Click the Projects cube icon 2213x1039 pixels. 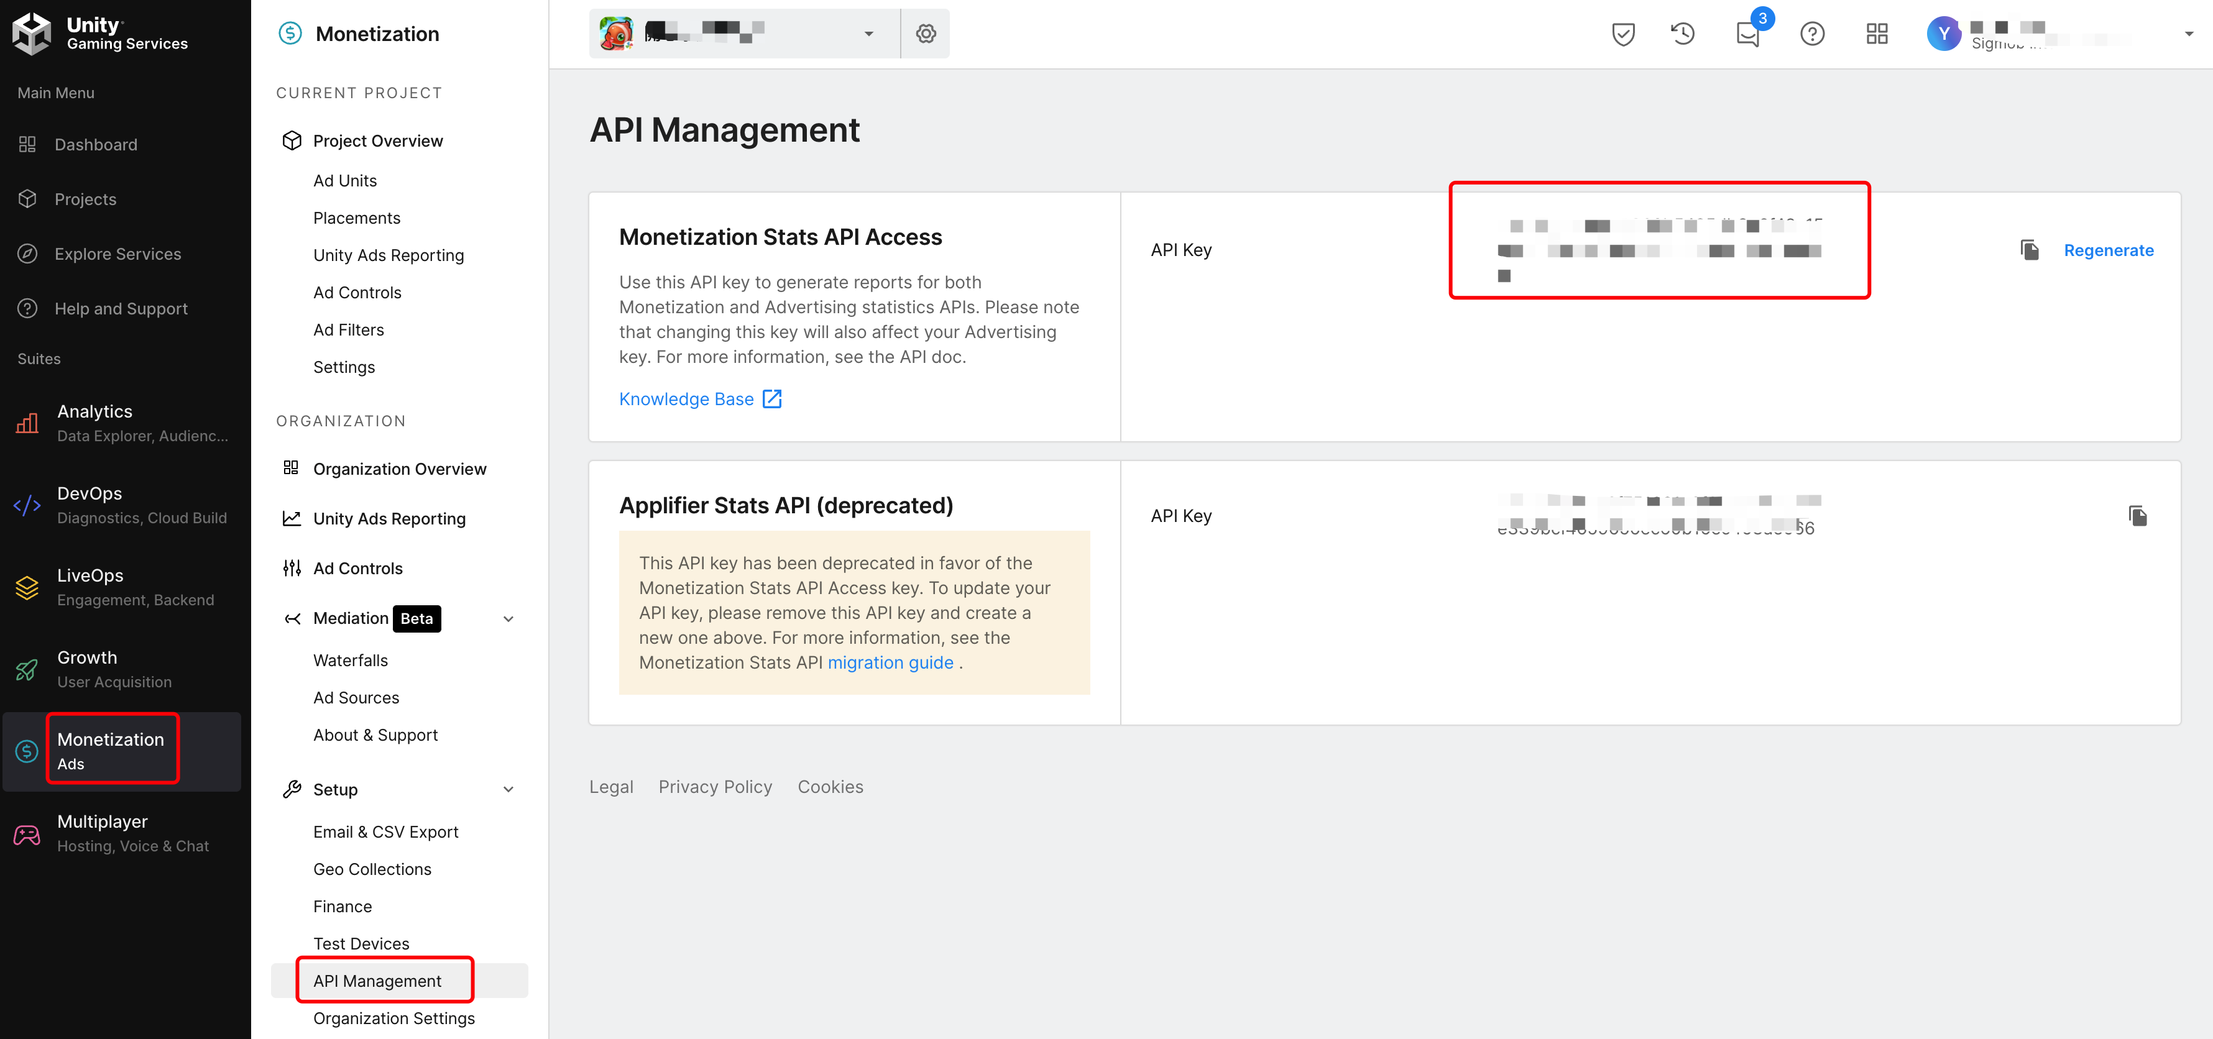coord(27,199)
